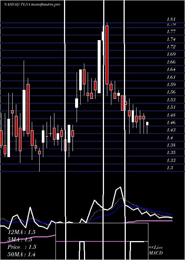Click the 1.46 price axis label

click(171, 123)
